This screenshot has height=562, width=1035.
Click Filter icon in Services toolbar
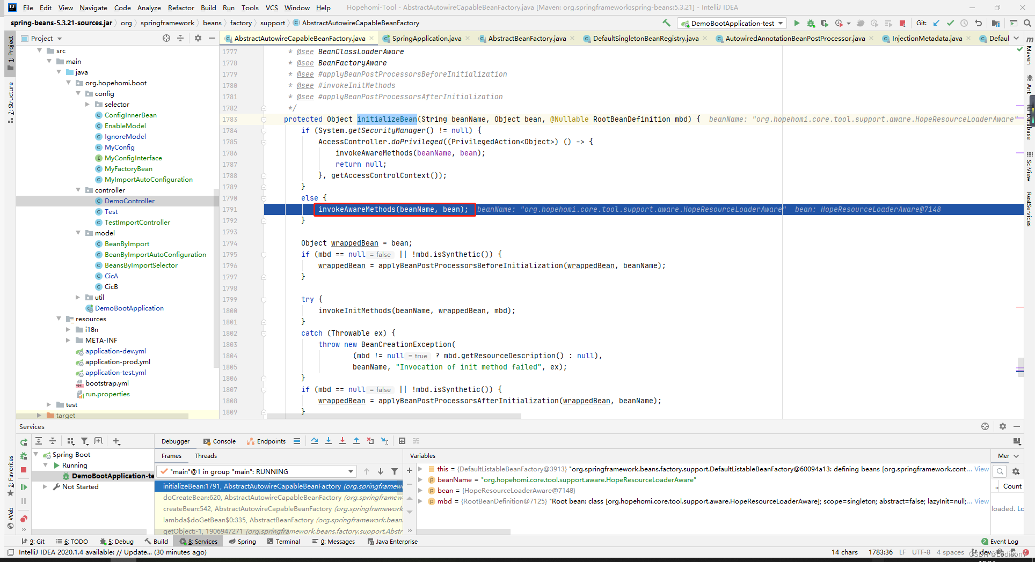click(84, 441)
